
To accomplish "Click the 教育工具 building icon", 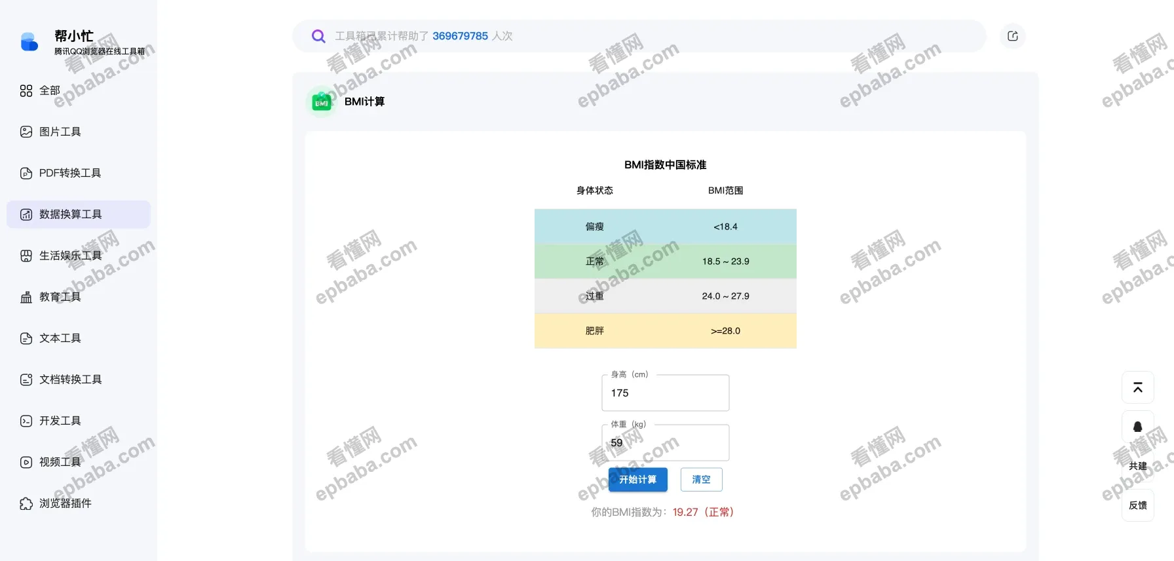I will [26, 297].
